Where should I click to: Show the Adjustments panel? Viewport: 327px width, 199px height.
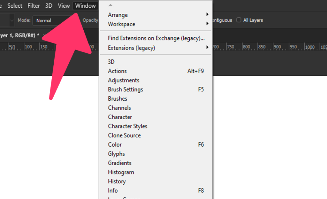124,80
